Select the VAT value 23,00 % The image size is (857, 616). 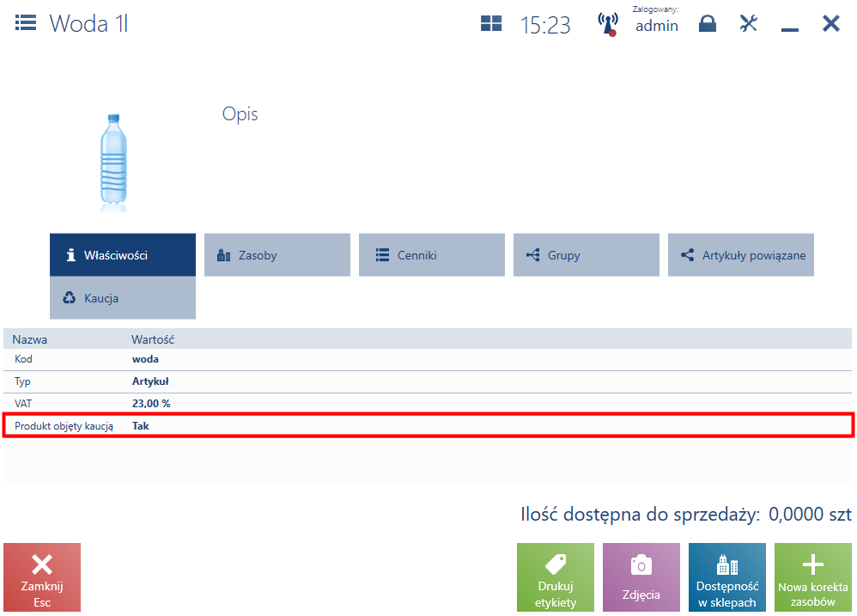151,404
